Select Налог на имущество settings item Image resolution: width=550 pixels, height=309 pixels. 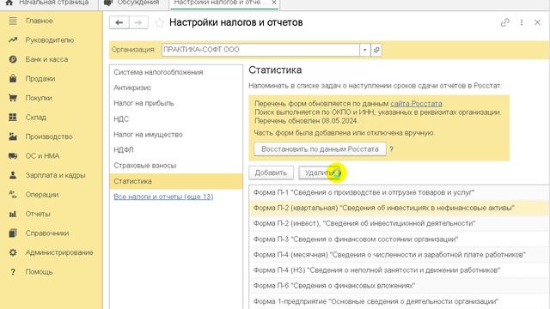click(176, 135)
